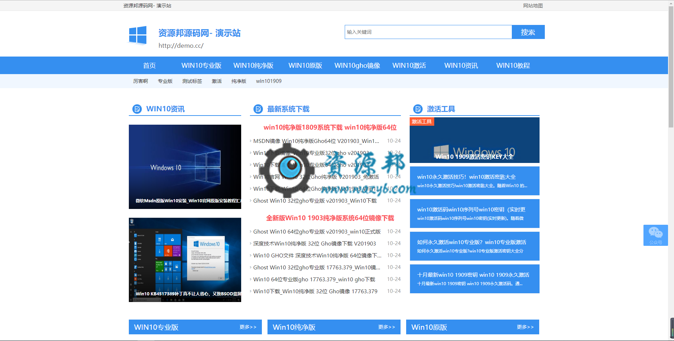The image size is (674, 341).
Task: Open the Win10 1909激活密钥KEY大全 banner
Action: (475, 140)
